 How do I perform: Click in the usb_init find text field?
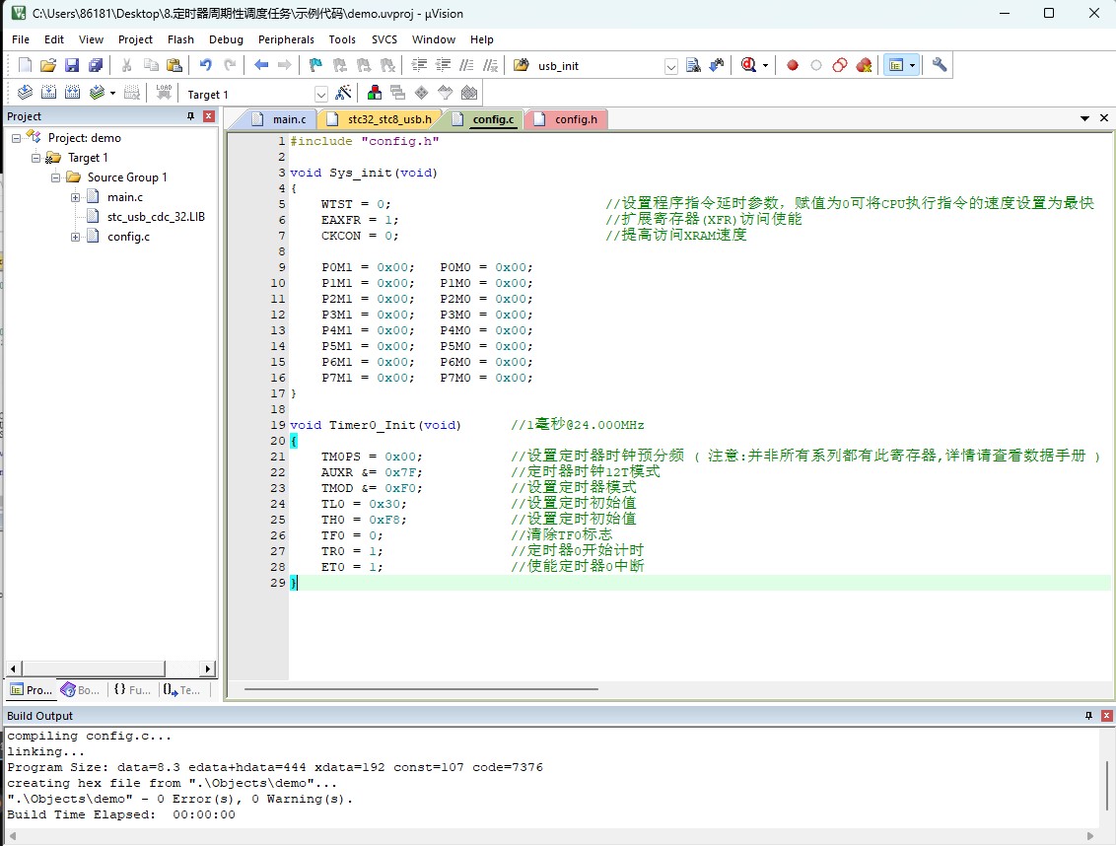point(598,66)
